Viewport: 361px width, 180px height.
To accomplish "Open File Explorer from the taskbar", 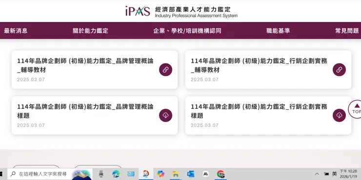I will click(176, 174).
